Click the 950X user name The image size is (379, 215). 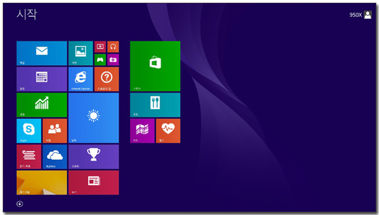[356, 15]
